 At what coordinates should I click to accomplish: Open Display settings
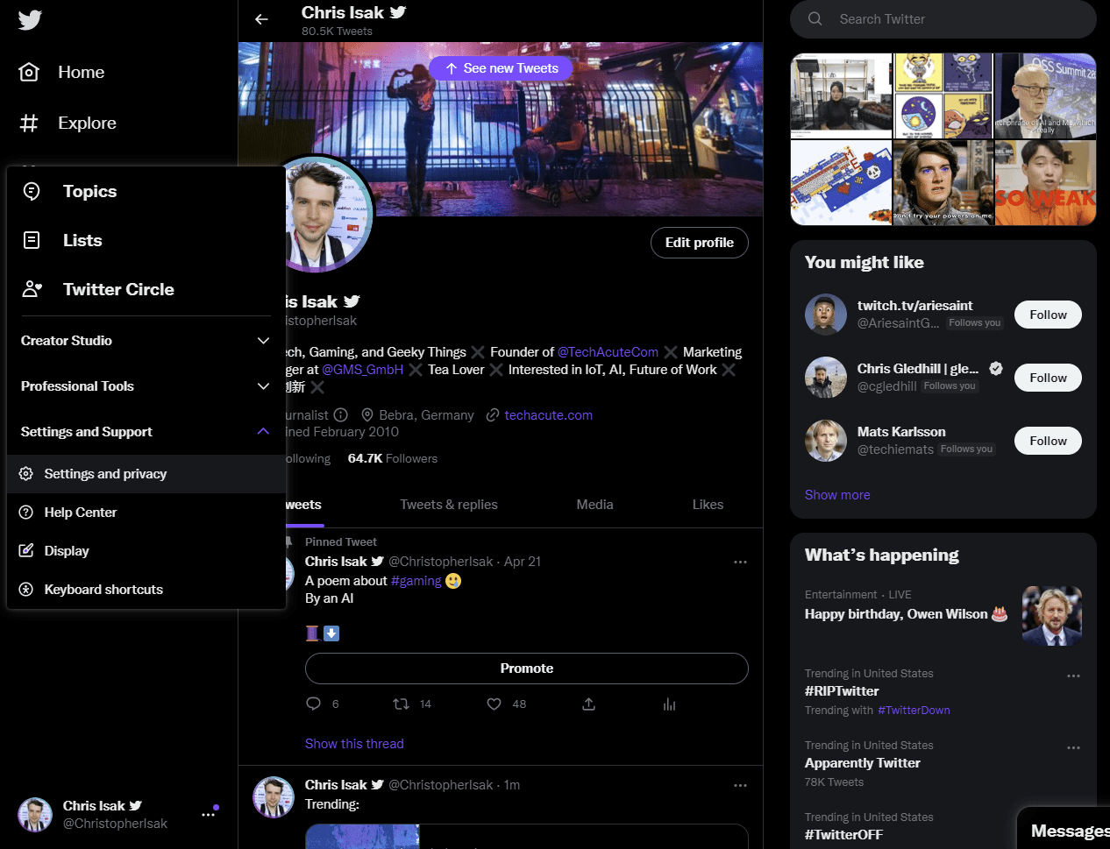point(146,551)
